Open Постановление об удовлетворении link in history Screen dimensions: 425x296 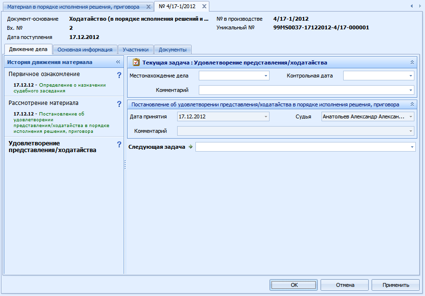pyautogui.click(x=61, y=123)
